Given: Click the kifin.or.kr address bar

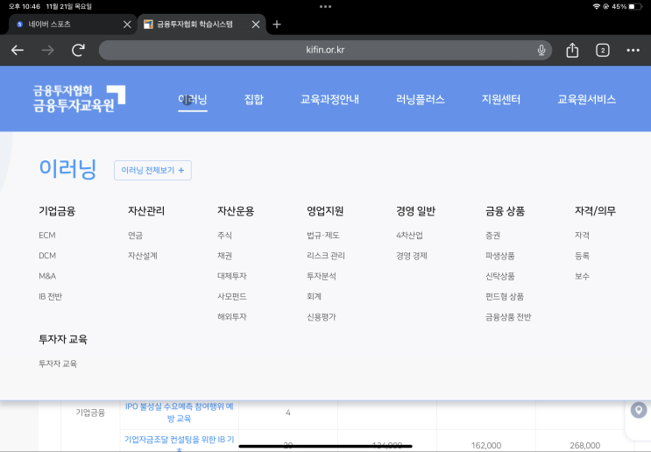Looking at the screenshot, I should [x=325, y=50].
